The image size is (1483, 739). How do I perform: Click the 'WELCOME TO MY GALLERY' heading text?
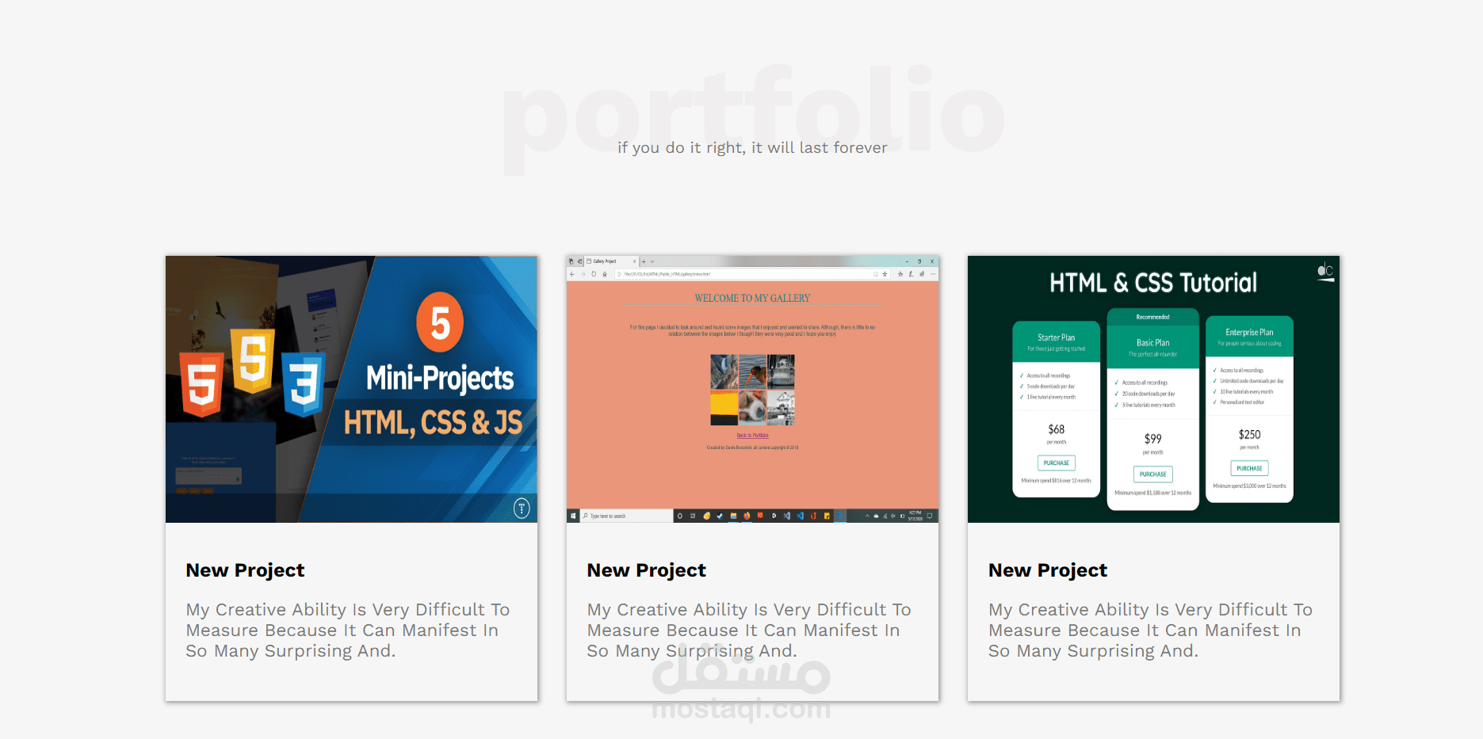(x=752, y=299)
